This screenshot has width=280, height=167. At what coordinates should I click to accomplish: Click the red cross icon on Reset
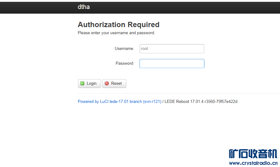(107, 83)
